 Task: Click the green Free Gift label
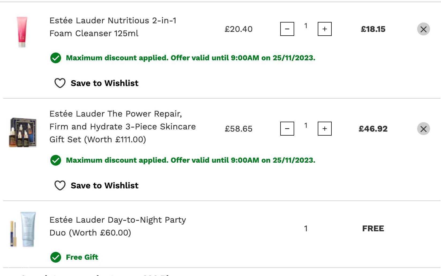pyautogui.click(x=82, y=257)
